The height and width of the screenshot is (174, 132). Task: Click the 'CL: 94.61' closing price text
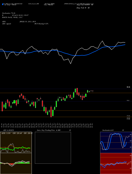click(48, 5)
